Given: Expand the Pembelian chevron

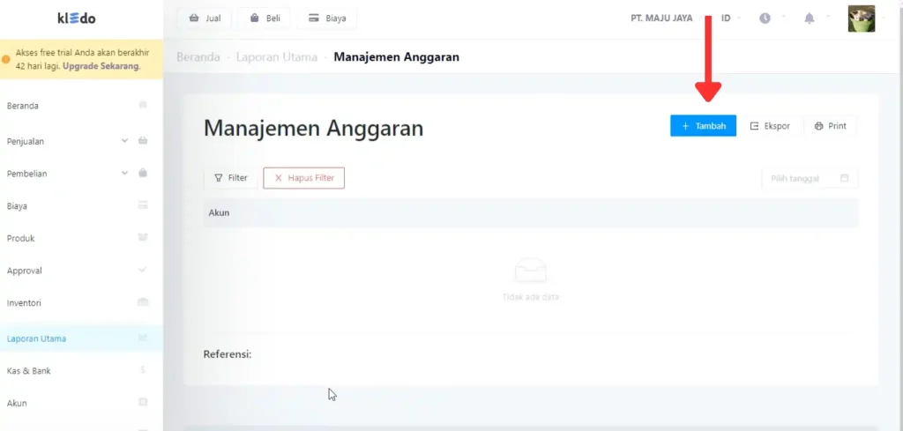Looking at the screenshot, I should [124, 173].
